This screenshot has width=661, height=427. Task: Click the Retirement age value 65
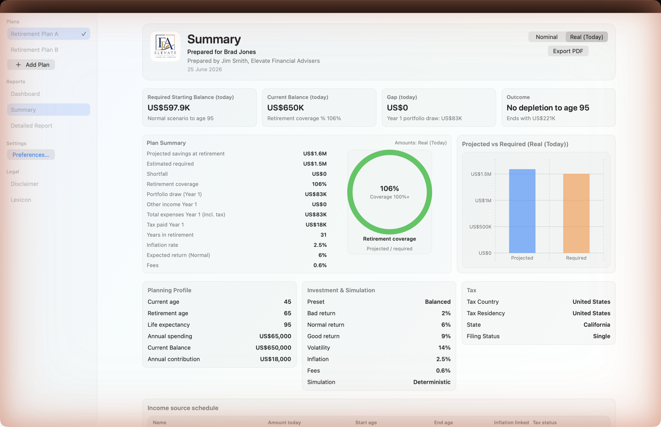[287, 313]
